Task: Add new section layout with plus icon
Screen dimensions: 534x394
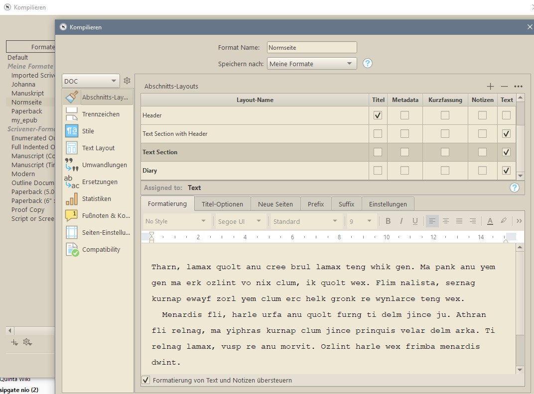Action: coord(490,86)
